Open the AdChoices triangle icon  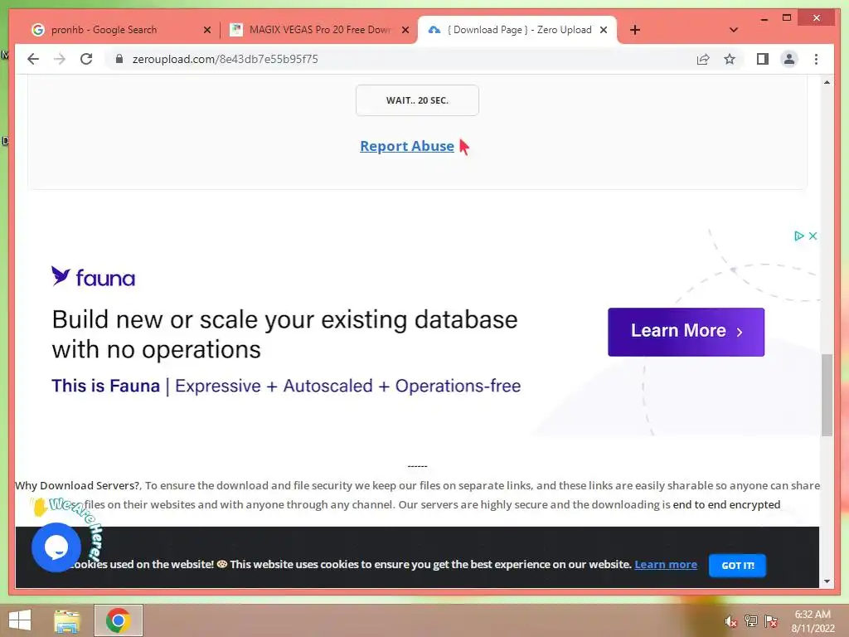(798, 236)
